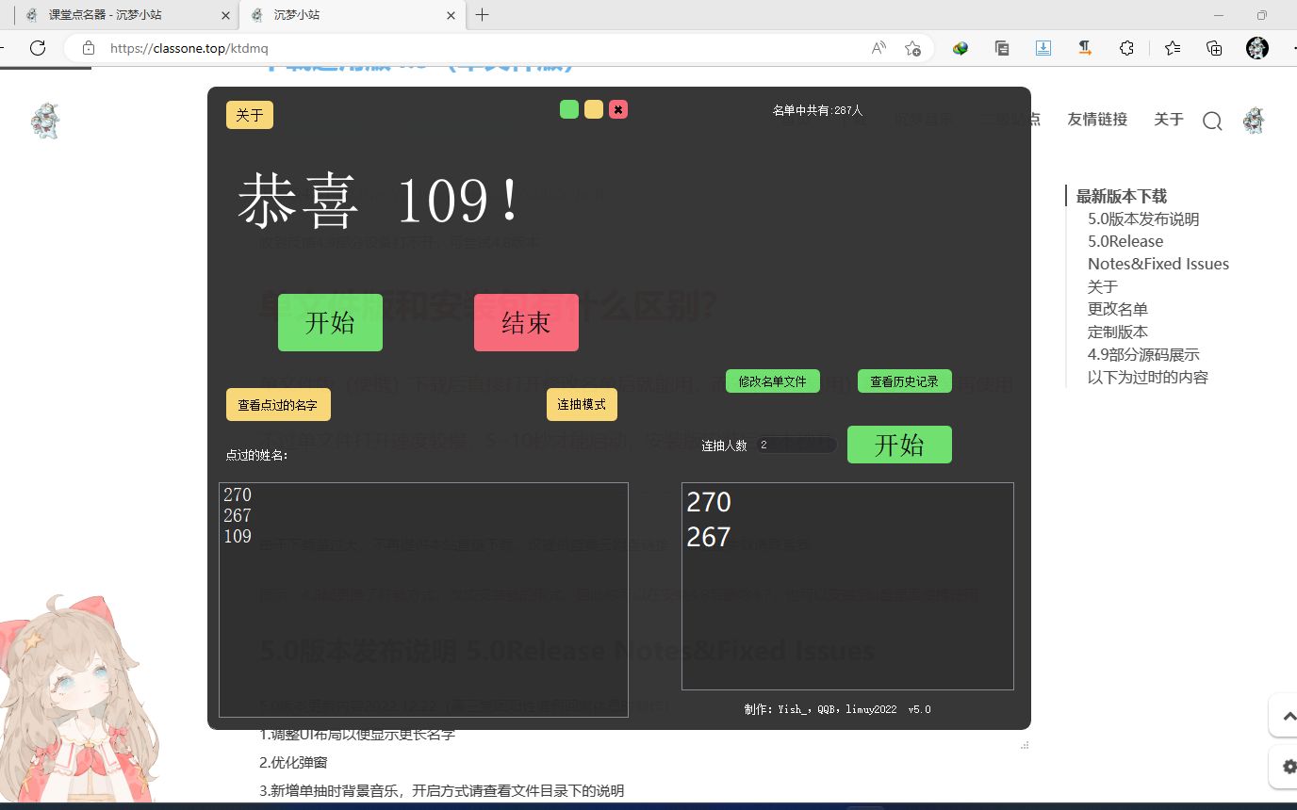1297x810 pixels.
Task: Click the 点过的姓名: label
Action: pyautogui.click(x=257, y=455)
